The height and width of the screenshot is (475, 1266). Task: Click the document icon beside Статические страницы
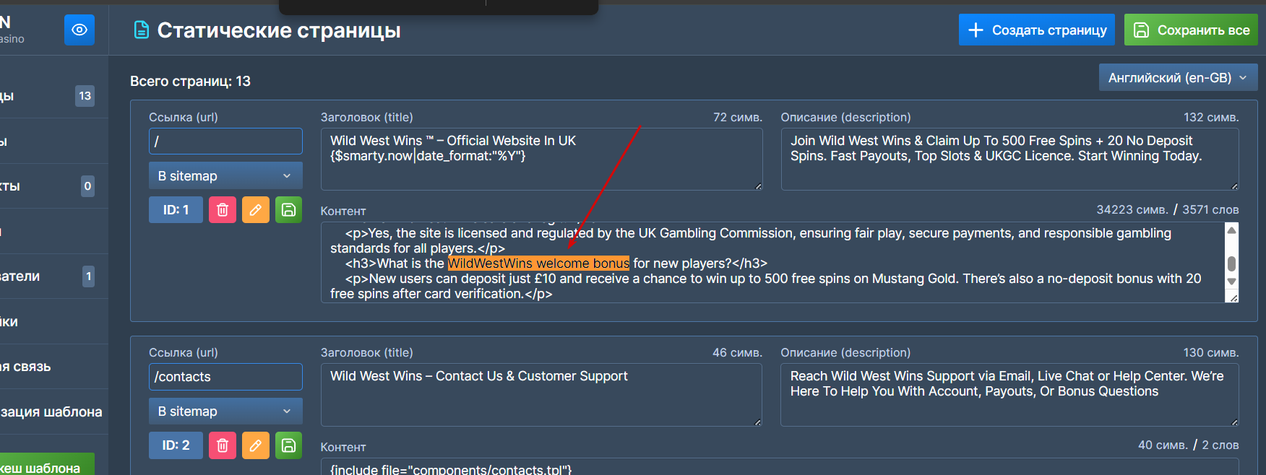click(142, 30)
